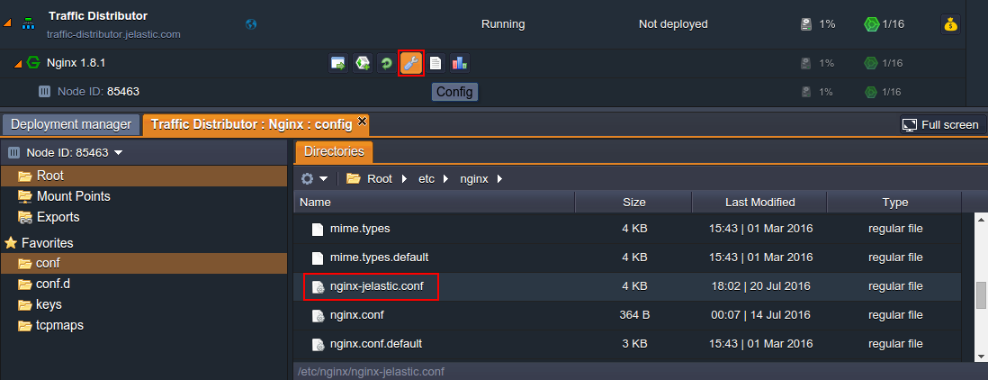Screen dimensions: 988x380
Task: Open mime.types.default file
Action: click(380, 258)
